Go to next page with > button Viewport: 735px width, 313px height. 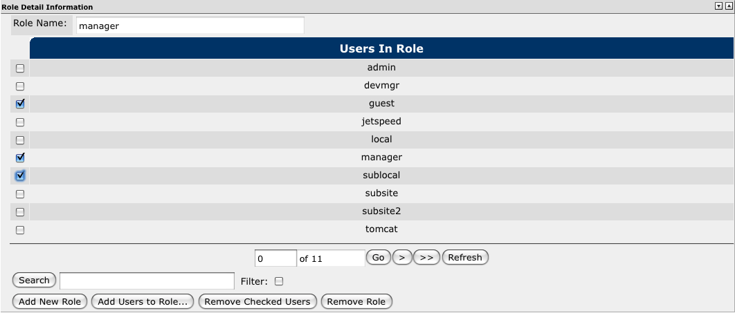(402, 258)
